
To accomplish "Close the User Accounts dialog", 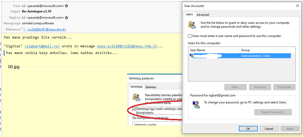I will click(x=297, y=6).
